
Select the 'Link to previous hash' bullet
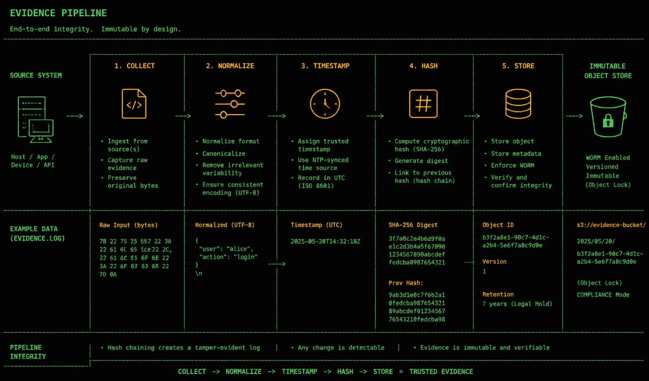(x=421, y=176)
